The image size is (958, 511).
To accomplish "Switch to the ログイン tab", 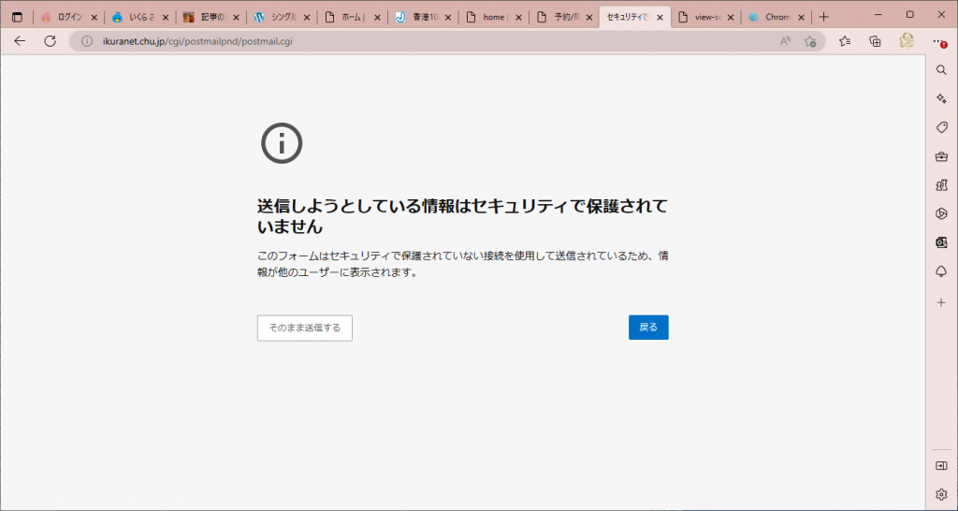I will pyautogui.click(x=65, y=17).
